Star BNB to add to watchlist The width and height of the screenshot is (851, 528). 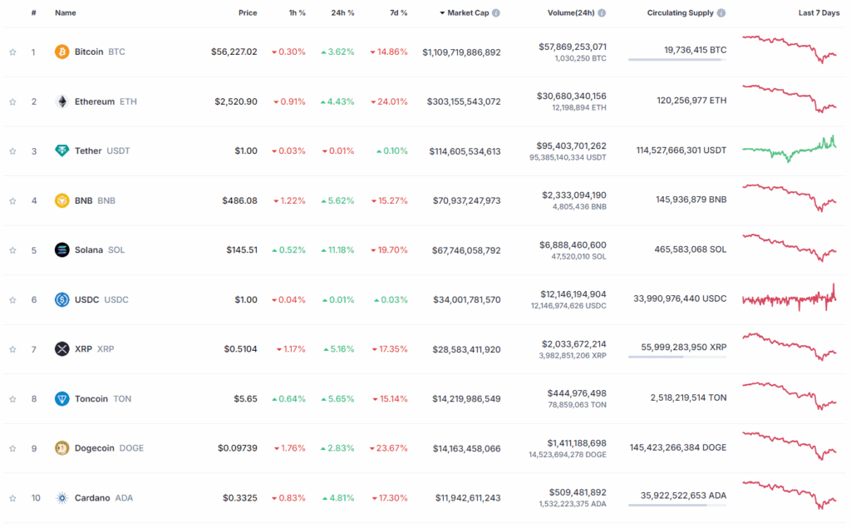(x=12, y=201)
